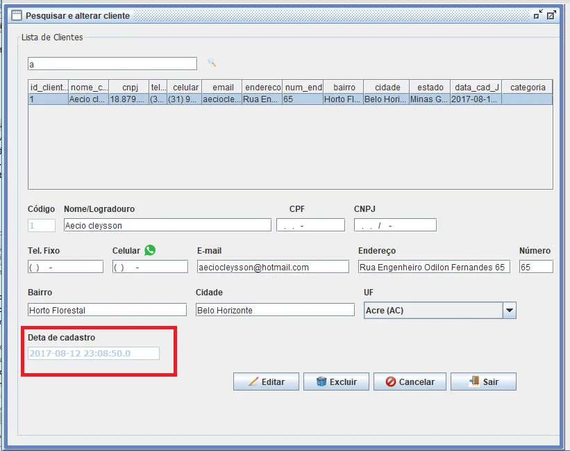
Task: Click the tel column header
Action: pyautogui.click(x=158, y=88)
